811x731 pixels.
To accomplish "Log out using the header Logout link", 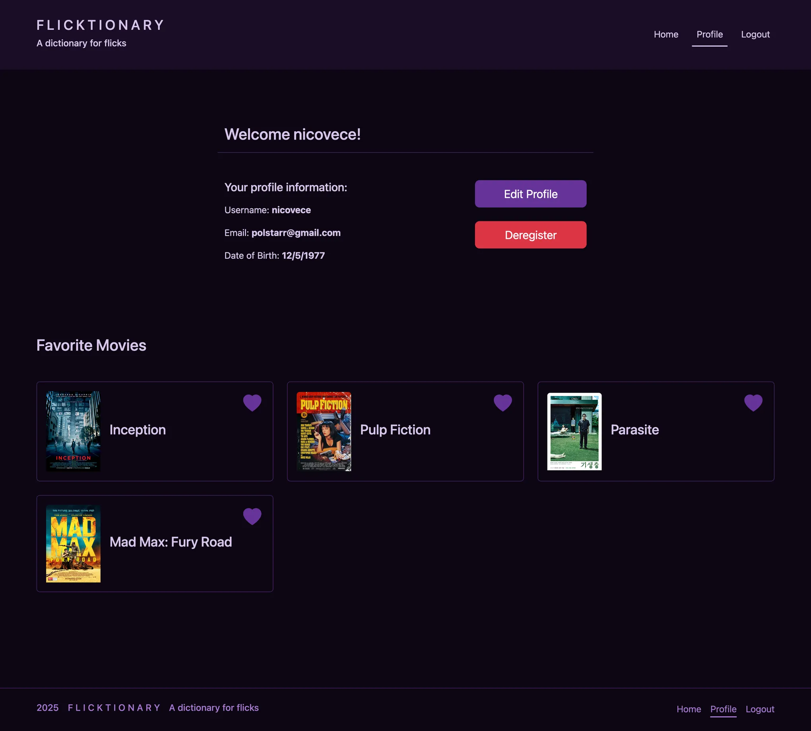I will point(755,35).
